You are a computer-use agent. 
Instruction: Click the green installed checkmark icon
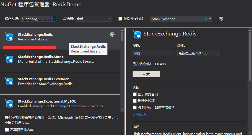click(x=112, y=34)
